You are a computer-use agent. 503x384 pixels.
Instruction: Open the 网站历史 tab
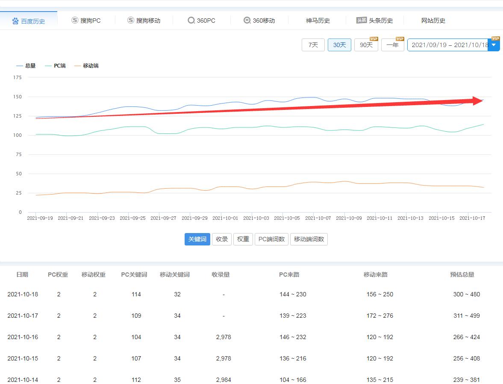[x=433, y=21]
